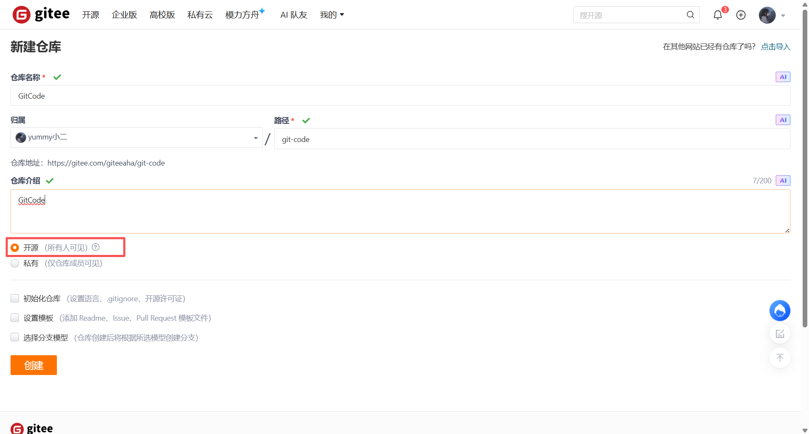The height and width of the screenshot is (434, 809).
Task: Open the AI 队友 nav item
Action: pos(294,15)
